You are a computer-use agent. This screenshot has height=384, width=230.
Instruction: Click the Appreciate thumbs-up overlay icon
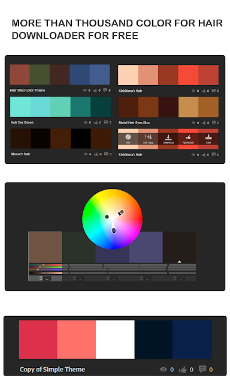[x=188, y=137]
